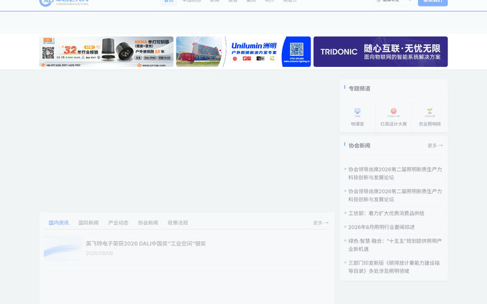Click the 协会新闻 sidebar heading
Image resolution: width=487 pixels, height=304 pixels.
pos(359,145)
